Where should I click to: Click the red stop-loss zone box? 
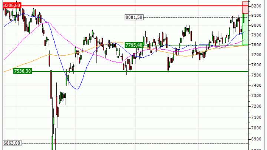[x=245, y=7]
